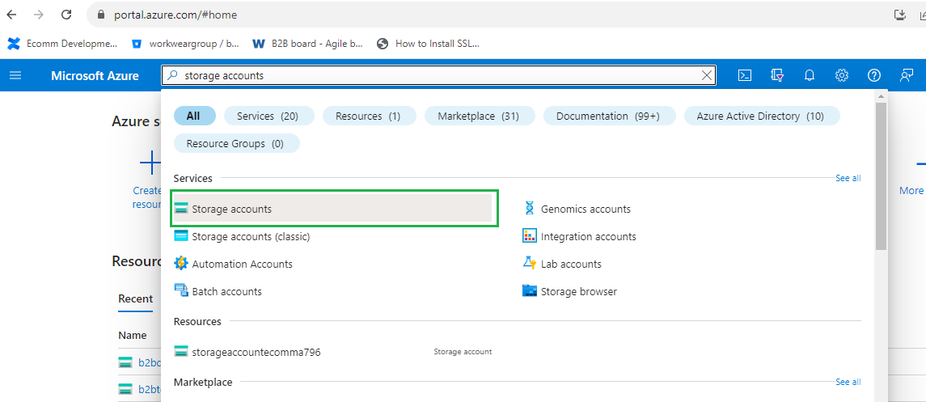Open the Feedback icon in header

coord(906,75)
